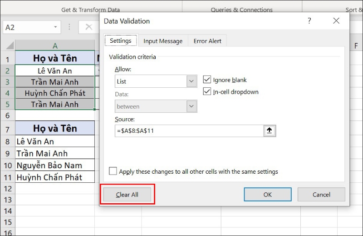This screenshot has width=363, height=236.
Task: Select row 15 header
Action: pyautogui.click(x=7, y=222)
